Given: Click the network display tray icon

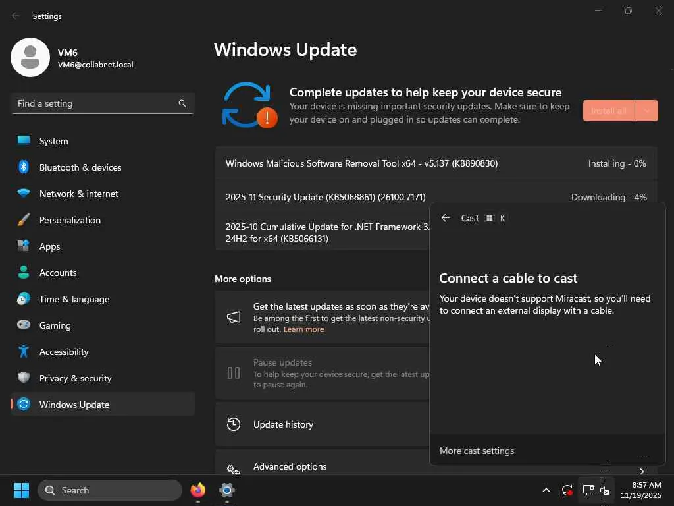Looking at the screenshot, I should pyautogui.click(x=588, y=490).
